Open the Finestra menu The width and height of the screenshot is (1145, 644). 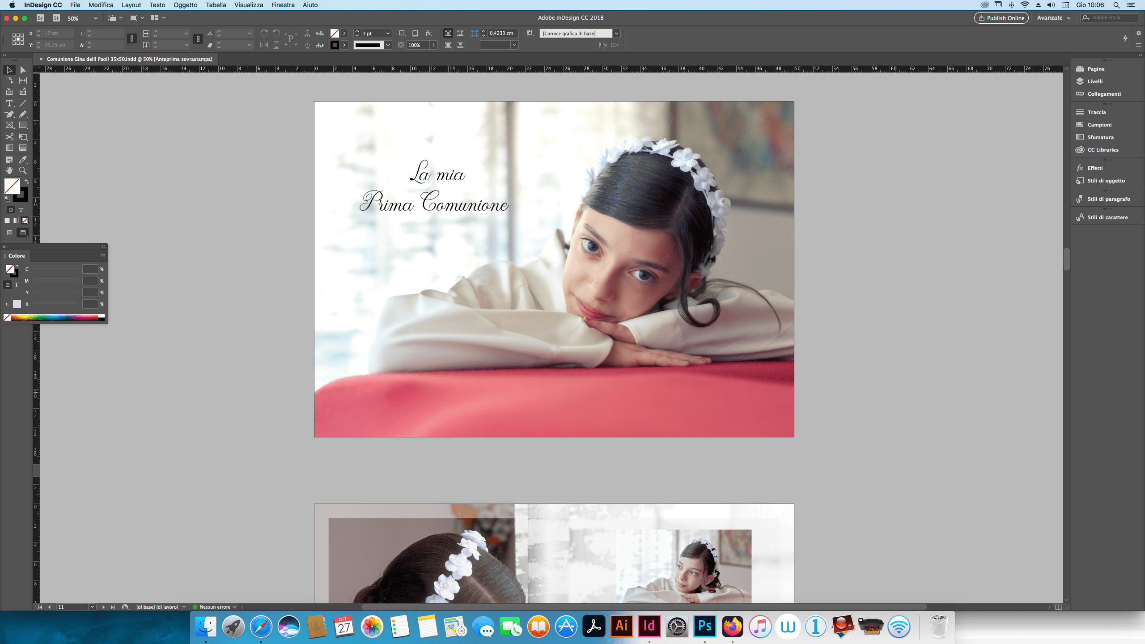[281, 5]
